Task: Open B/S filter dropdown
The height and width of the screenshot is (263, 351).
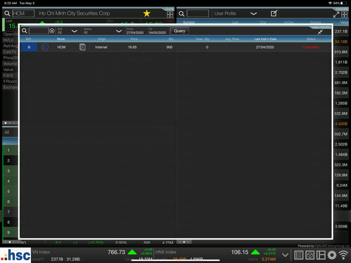Action: [x=67, y=31]
